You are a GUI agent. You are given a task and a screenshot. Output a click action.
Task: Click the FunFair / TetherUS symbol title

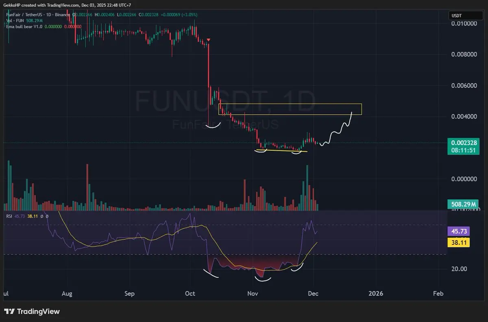(x=24, y=15)
